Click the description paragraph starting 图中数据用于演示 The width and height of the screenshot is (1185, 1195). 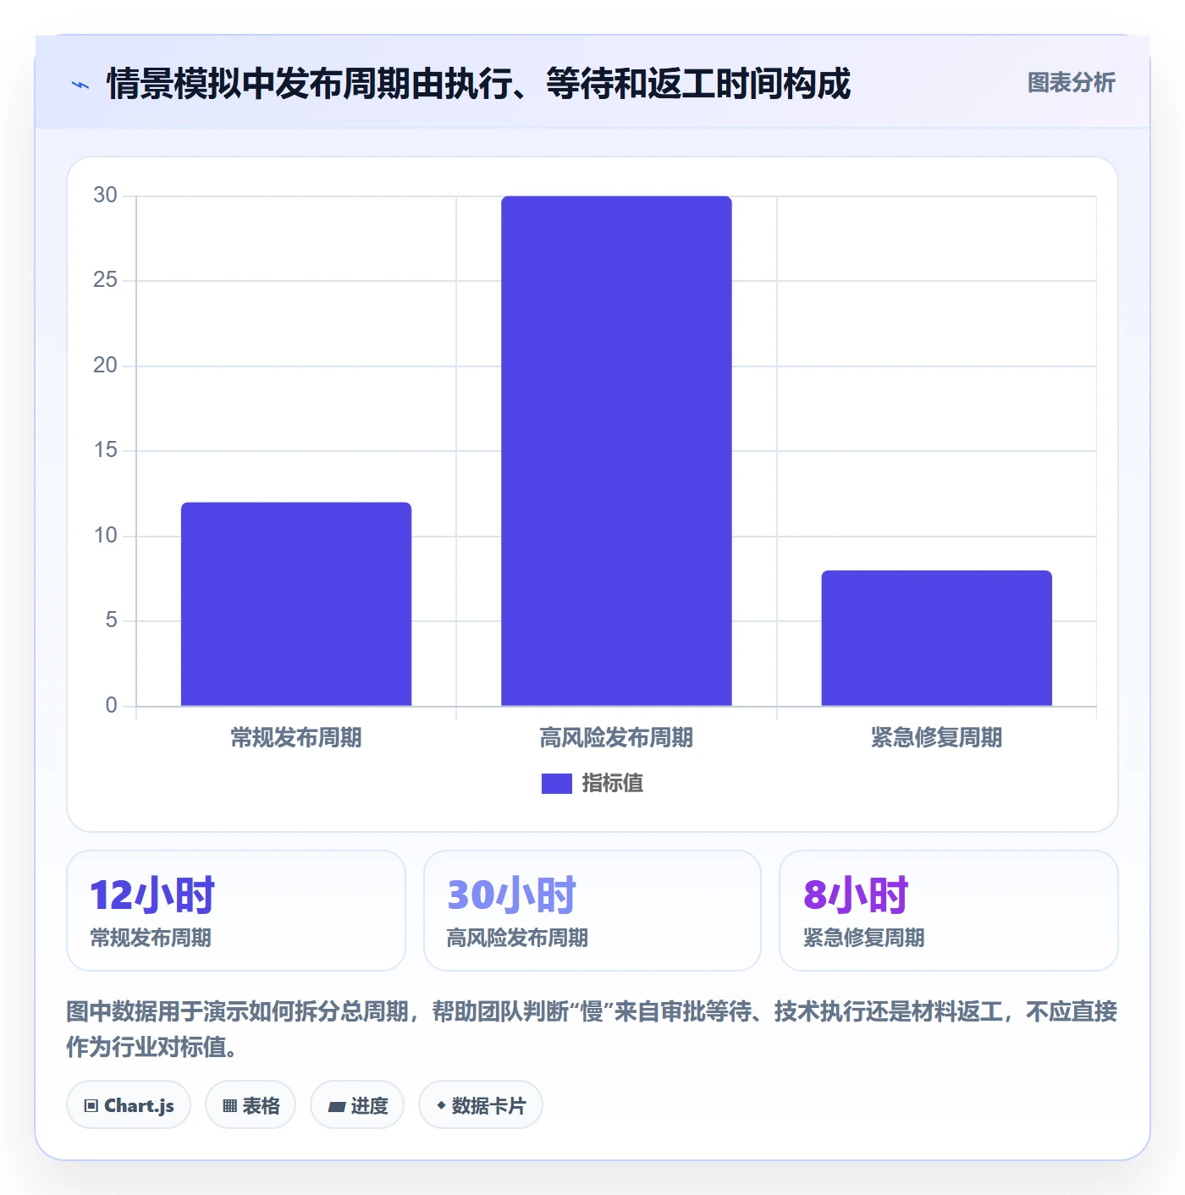592,1029
